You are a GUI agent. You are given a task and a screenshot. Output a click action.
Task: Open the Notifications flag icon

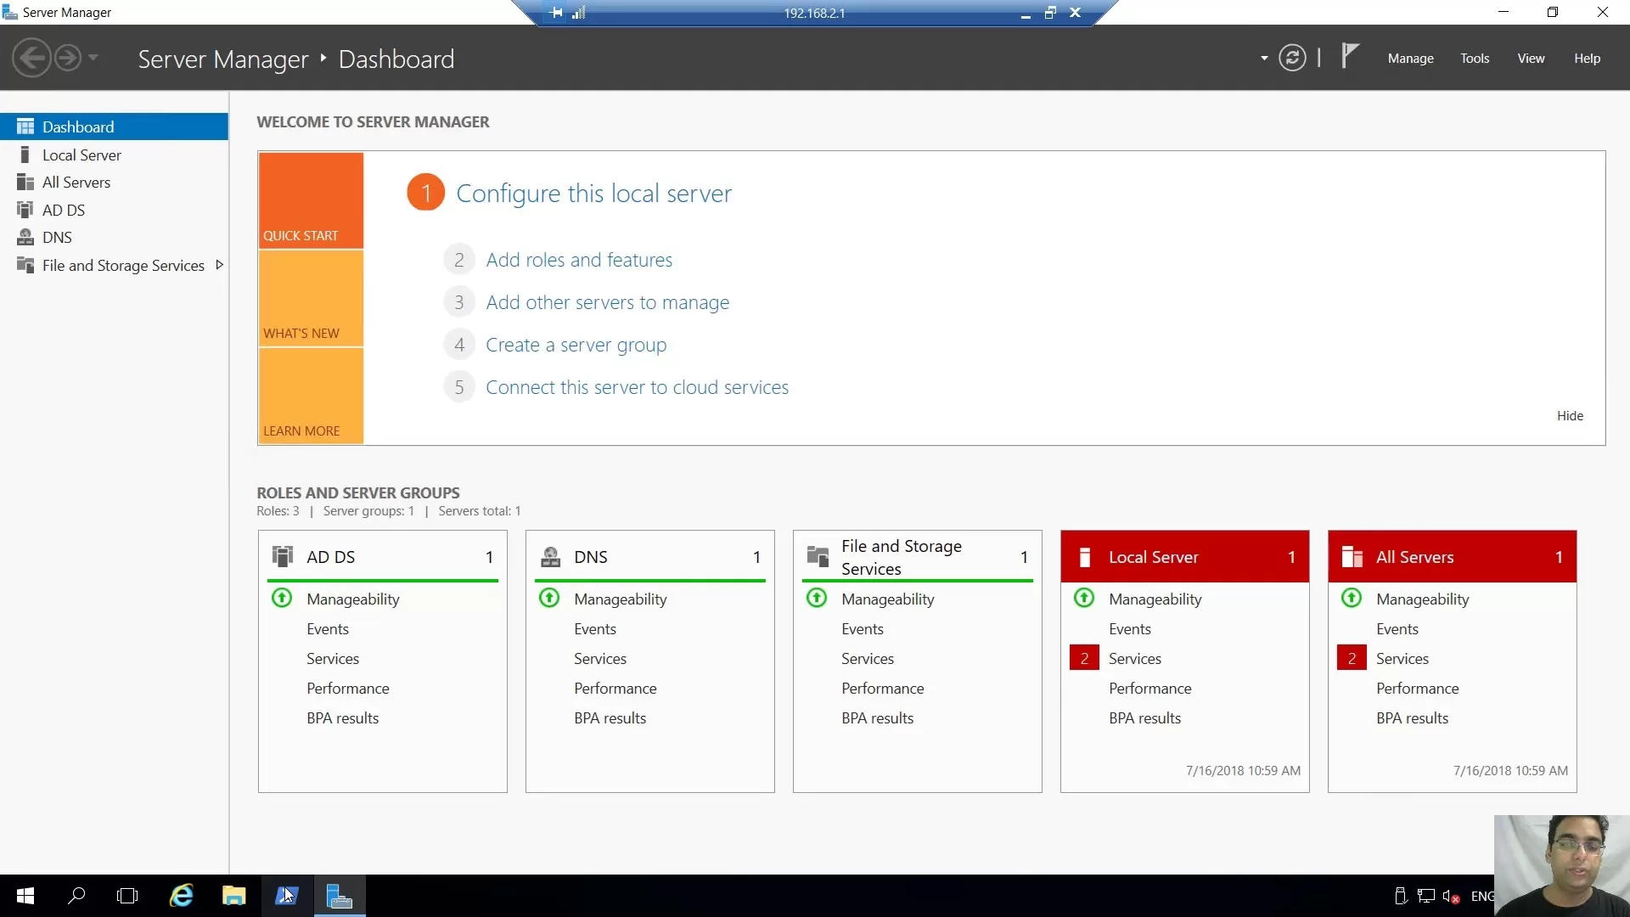(1350, 56)
